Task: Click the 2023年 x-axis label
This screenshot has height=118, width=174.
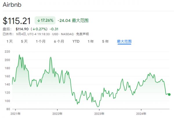Action: pos(99,113)
